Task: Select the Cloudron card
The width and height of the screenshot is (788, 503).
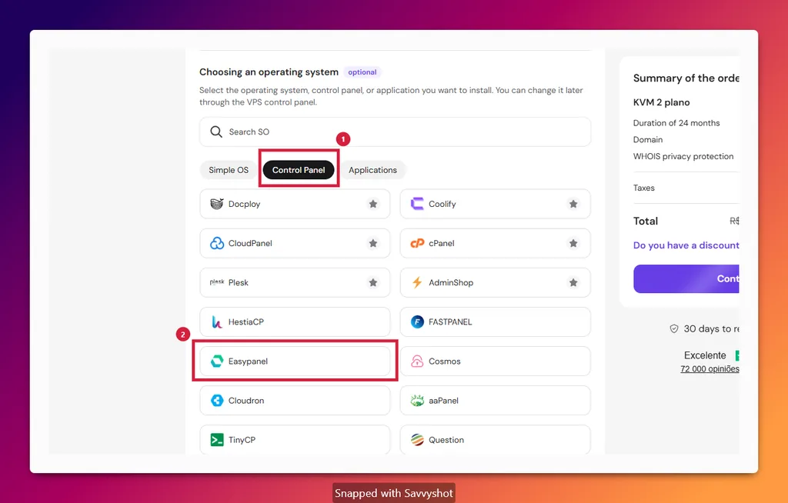Action: coord(295,401)
